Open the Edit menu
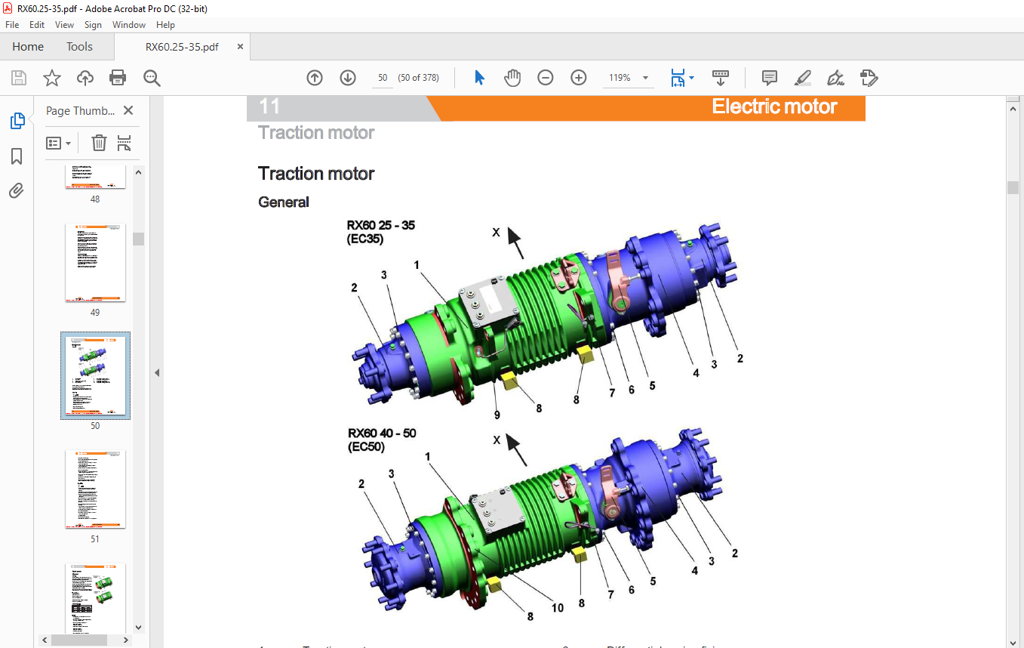 coord(37,25)
